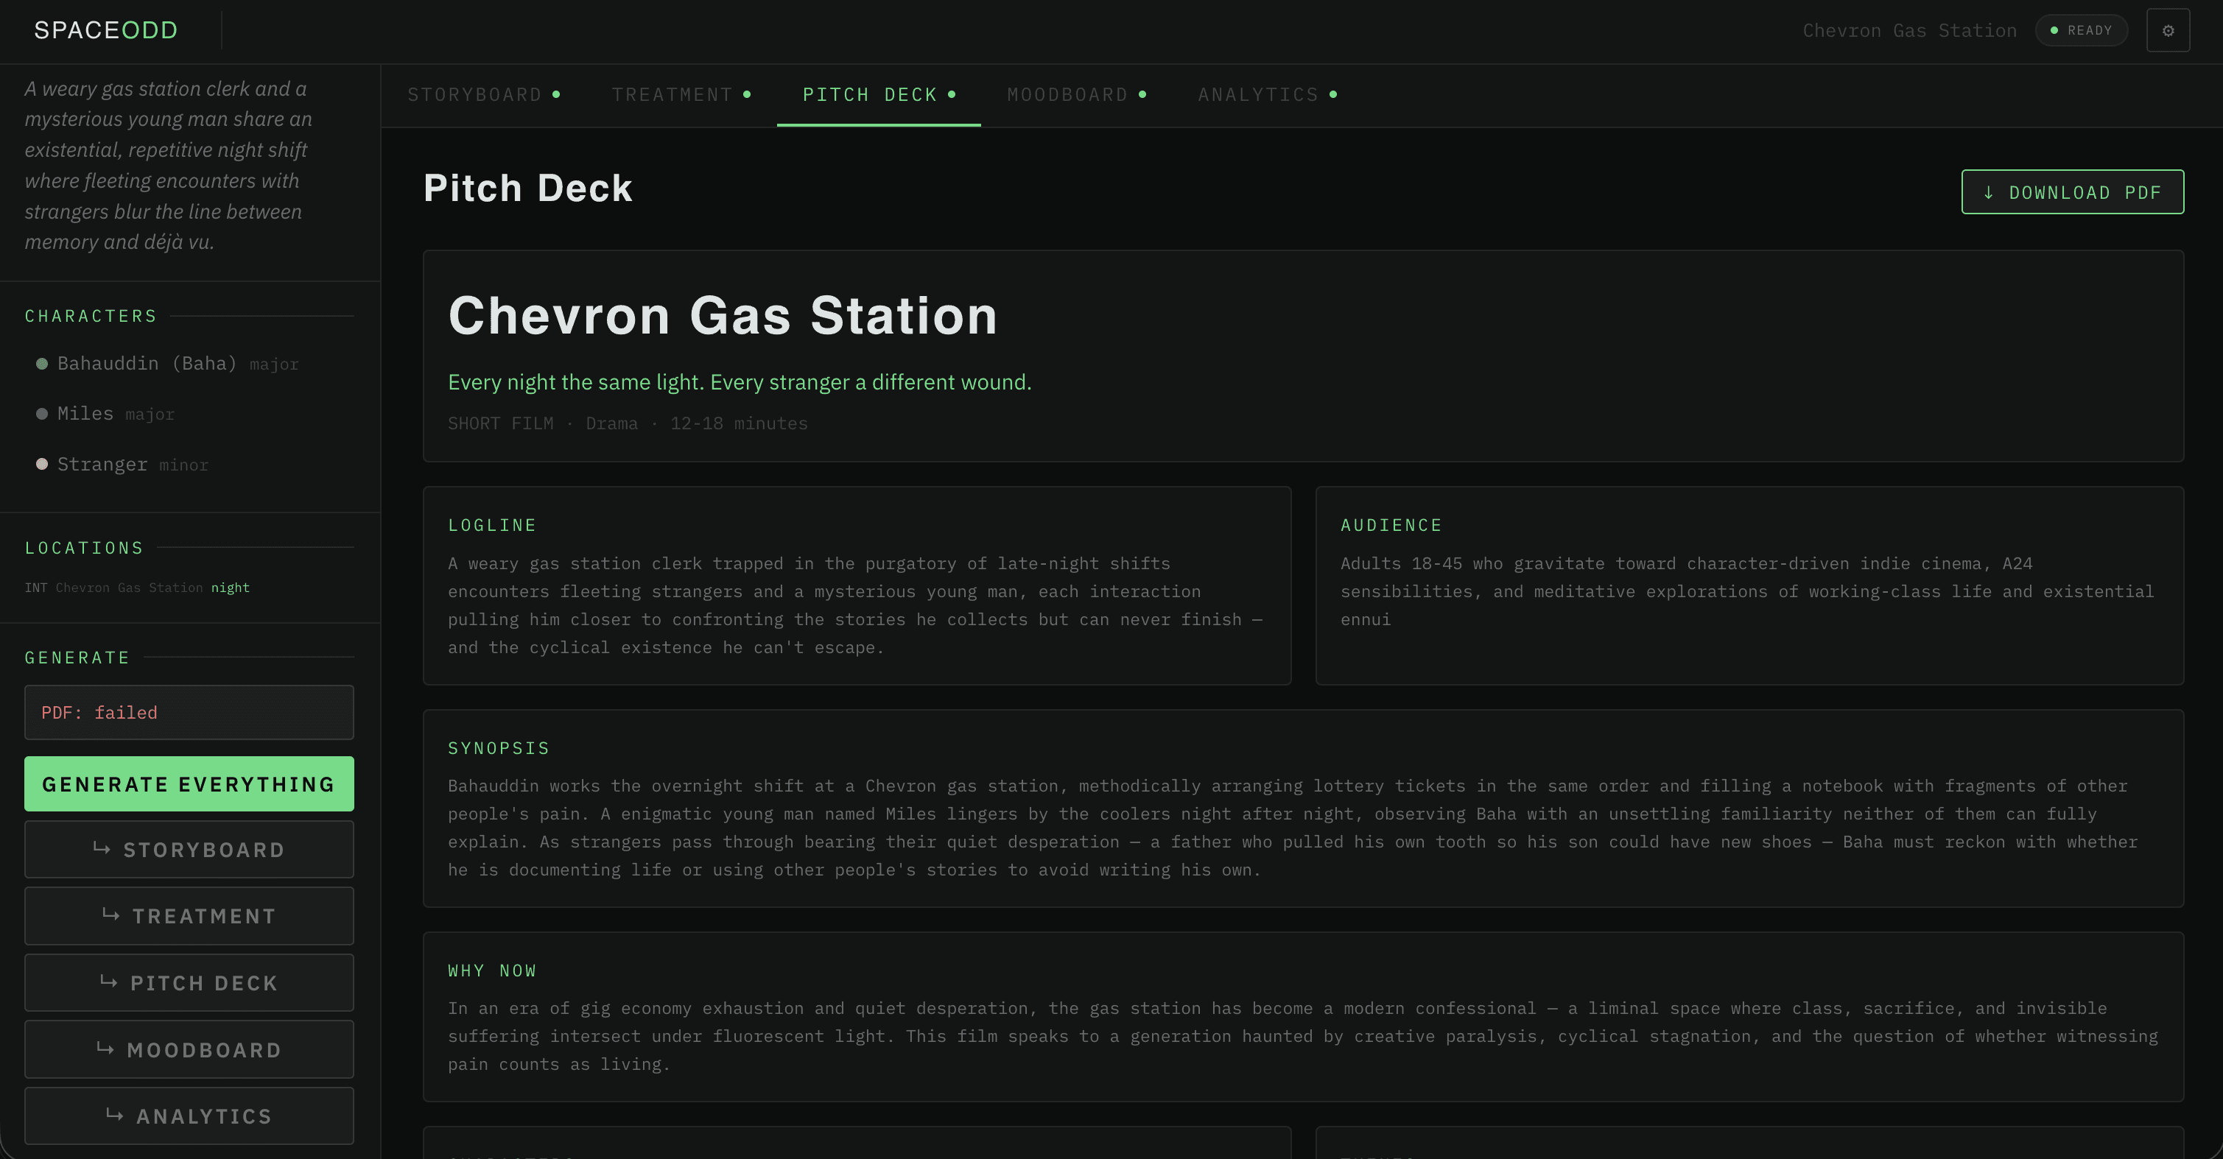Open the Treatment tab
Viewport: 2223px width, 1159px height.
coord(672,94)
